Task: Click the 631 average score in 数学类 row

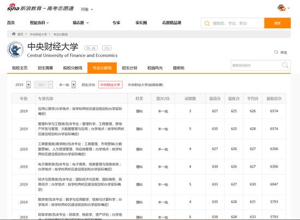Action: 253,202
